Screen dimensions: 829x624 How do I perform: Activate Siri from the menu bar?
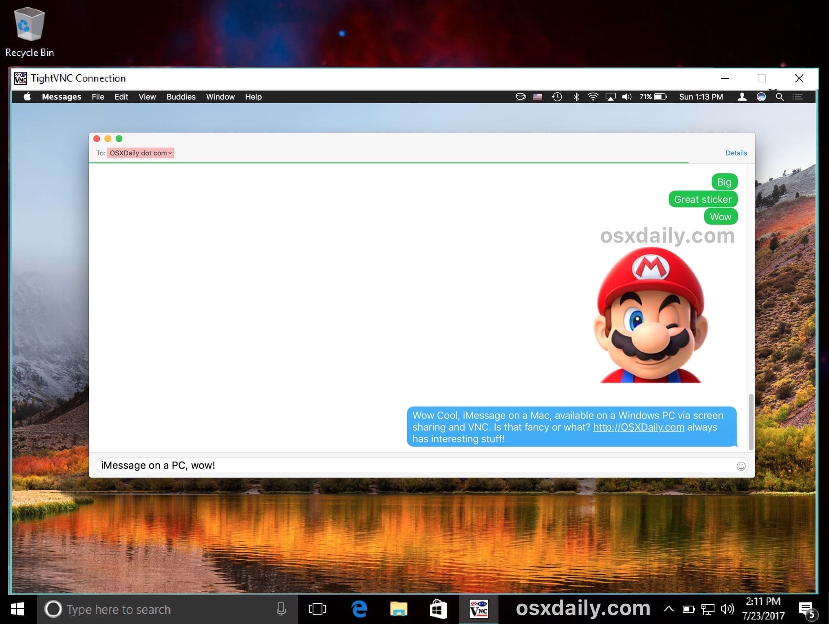(x=761, y=97)
